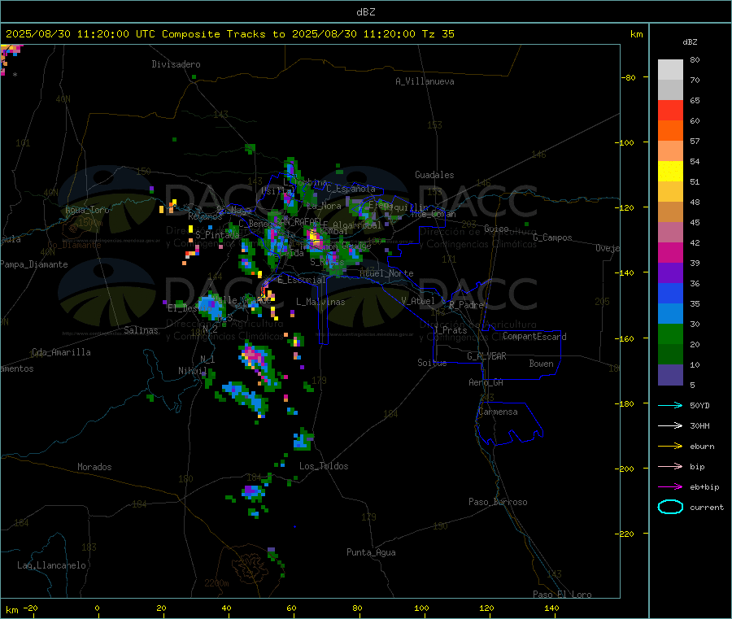Image resolution: width=732 pixels, height=619 pixels.
Task: Click the 'Salinas' map label
Action: (141, 330)
